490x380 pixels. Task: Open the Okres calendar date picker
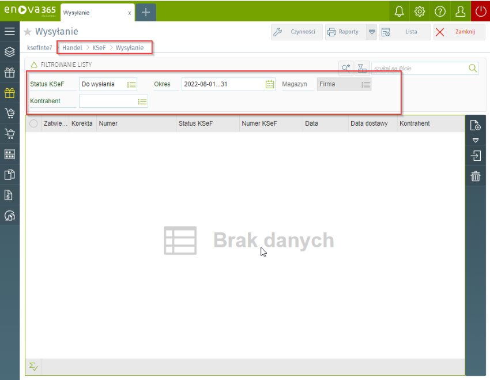tap(270, 84)
